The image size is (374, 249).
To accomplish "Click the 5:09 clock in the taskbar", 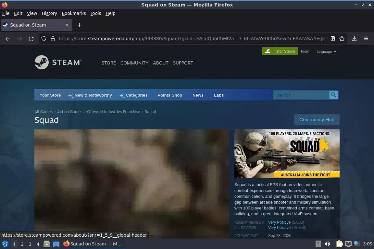I will click(x=368, y=244).
